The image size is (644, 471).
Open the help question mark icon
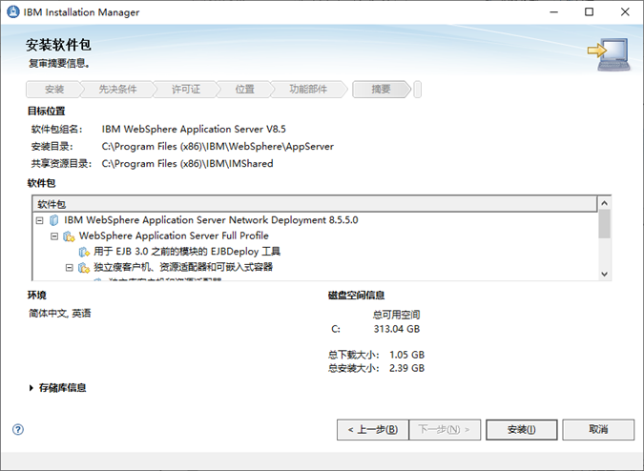click(18, 430)
